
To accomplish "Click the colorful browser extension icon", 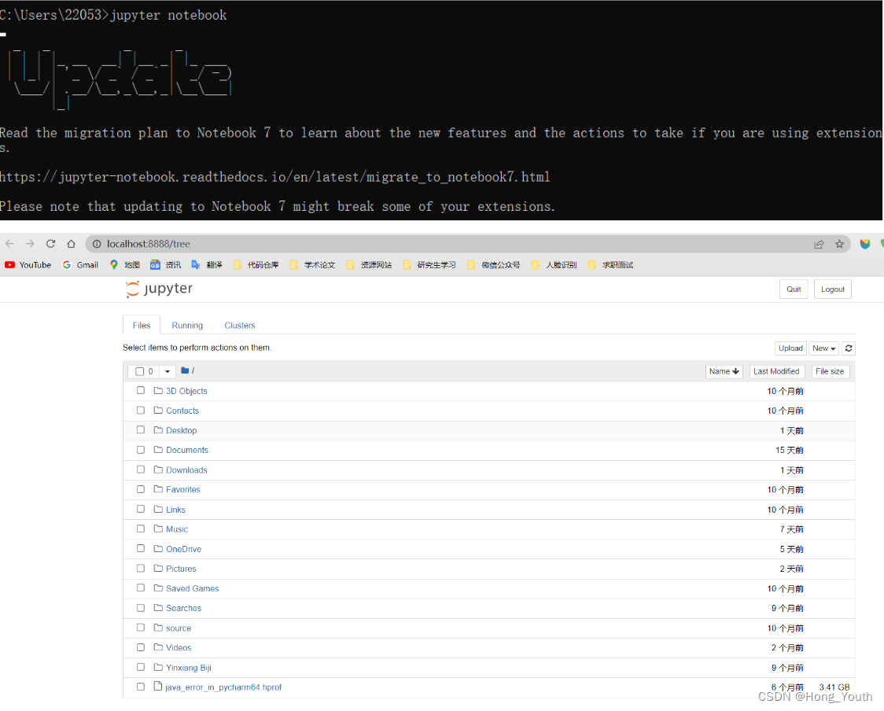I will tap(865, 244).
